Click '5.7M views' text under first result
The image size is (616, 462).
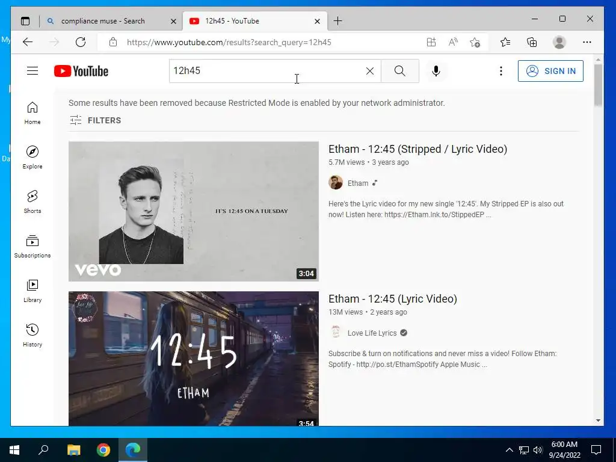point(346,162)
